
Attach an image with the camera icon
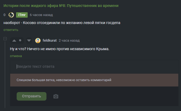pyautogui.click(x=56, y=96)
